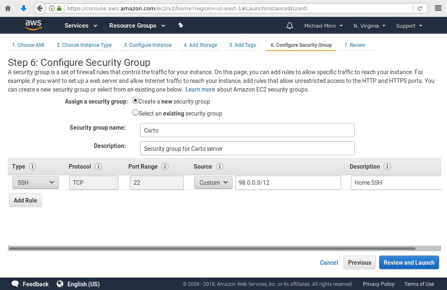This screenshot has height=290, width=447.
Task: Open the notifications bell icon
Action: (290, 26)
